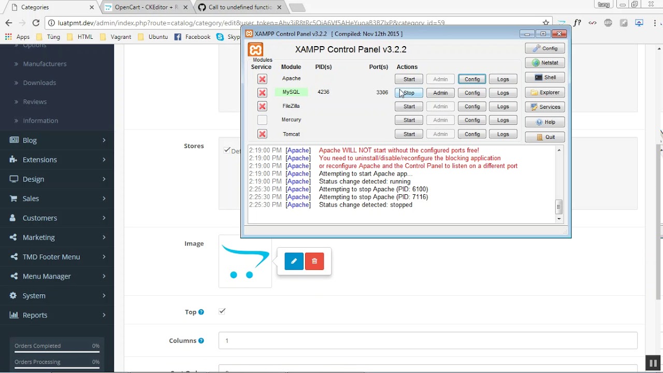The height and width of the screenshot is (373, 663).
Task: Edit the category image with the pencil button
Action: click(x=294, y=261)
